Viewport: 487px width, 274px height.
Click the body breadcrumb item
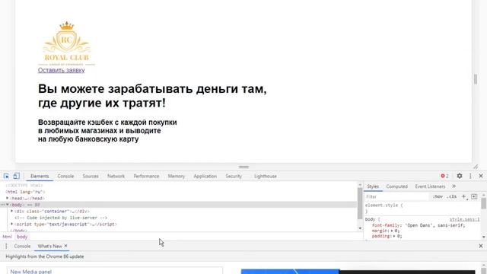coord(22,237)
